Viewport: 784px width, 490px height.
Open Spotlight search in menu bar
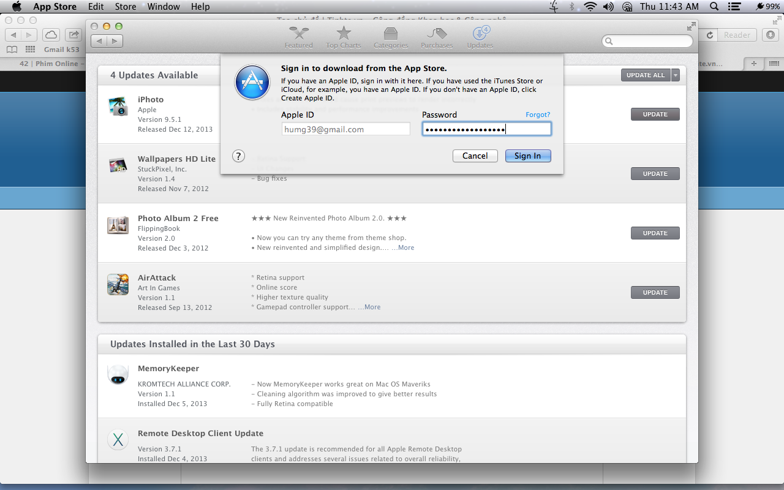[714, 7]
